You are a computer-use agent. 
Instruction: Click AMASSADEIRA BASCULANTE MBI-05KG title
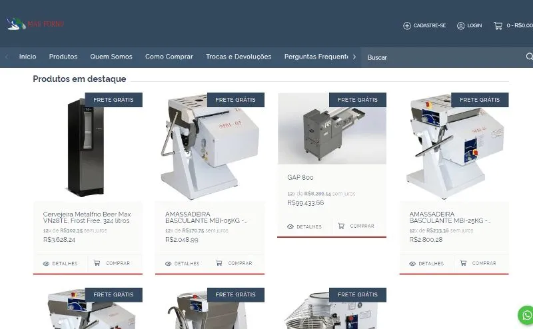[206, 218]
